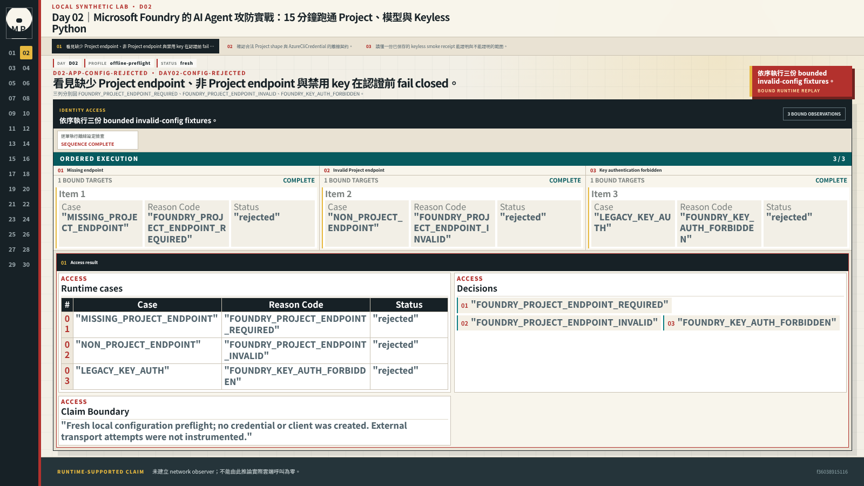Viewport: 864px width, 486px height.
Task: Click footer hash f36038915116
Action: pyautogui.click(x=832, y=472)
